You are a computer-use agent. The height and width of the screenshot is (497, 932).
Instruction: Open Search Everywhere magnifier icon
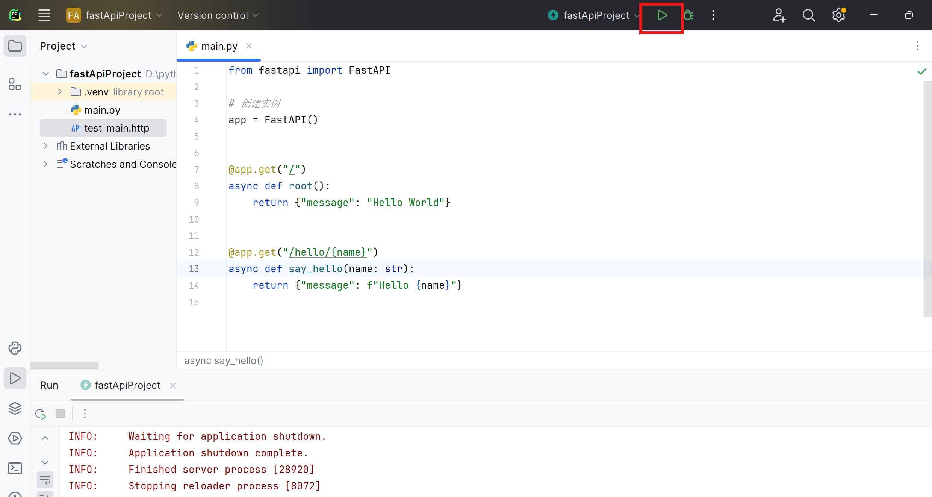[x=809, y=15]
